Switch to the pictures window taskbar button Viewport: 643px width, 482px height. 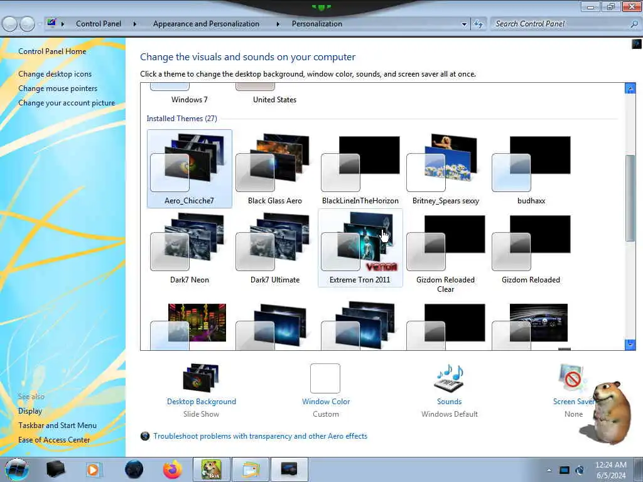pos(251,469)
